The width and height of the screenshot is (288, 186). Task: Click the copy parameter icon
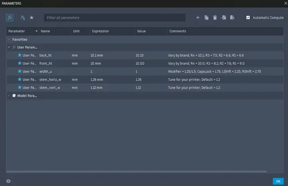tap(206, 18)
